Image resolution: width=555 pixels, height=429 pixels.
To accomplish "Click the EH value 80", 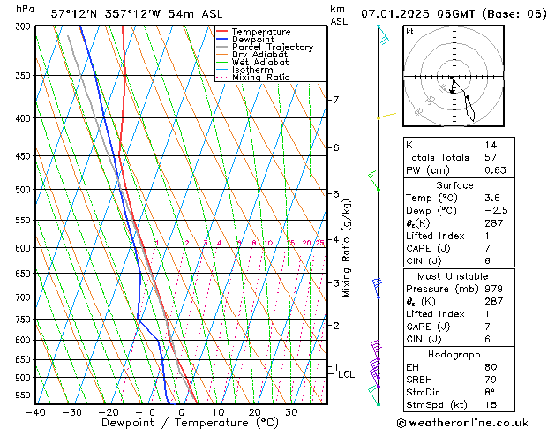I will (491, 367).
